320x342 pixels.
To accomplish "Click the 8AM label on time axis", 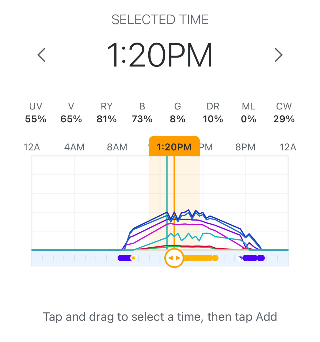I will click(117, 147).
